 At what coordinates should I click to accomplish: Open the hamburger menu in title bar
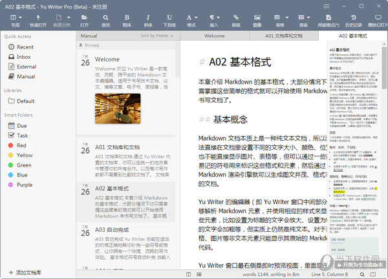[x=327, y=6]
